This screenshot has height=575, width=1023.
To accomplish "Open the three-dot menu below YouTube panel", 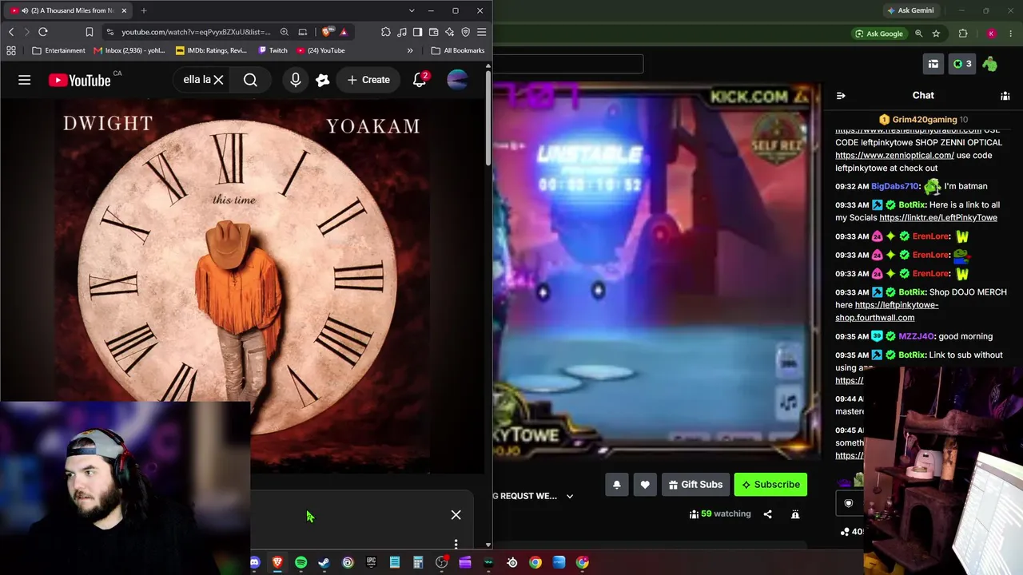I will 456,544.
